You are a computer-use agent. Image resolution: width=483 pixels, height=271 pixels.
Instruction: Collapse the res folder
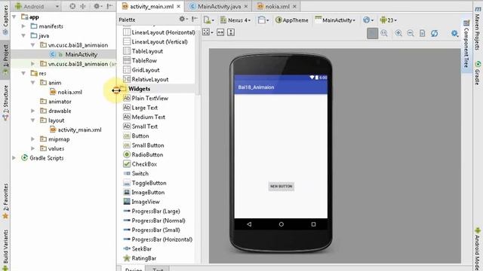[23, 74]
